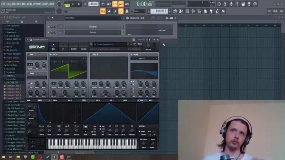Click the save floppy disk icon

click(243, 4)
